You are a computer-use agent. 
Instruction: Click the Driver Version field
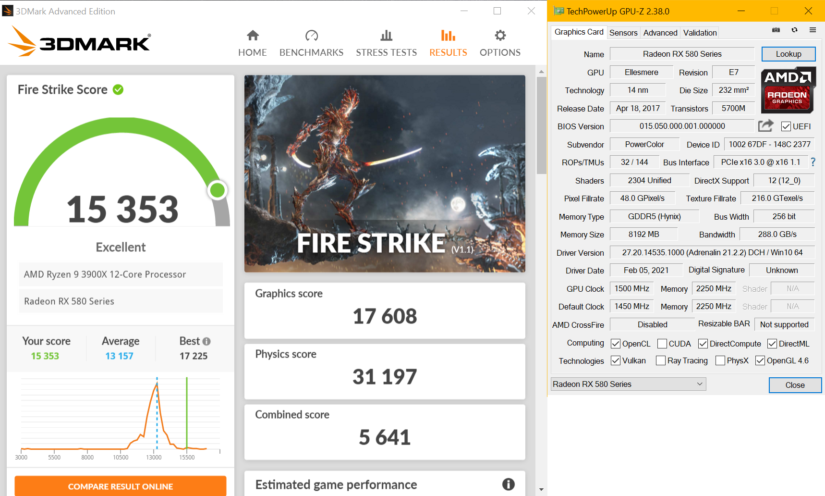713,252
